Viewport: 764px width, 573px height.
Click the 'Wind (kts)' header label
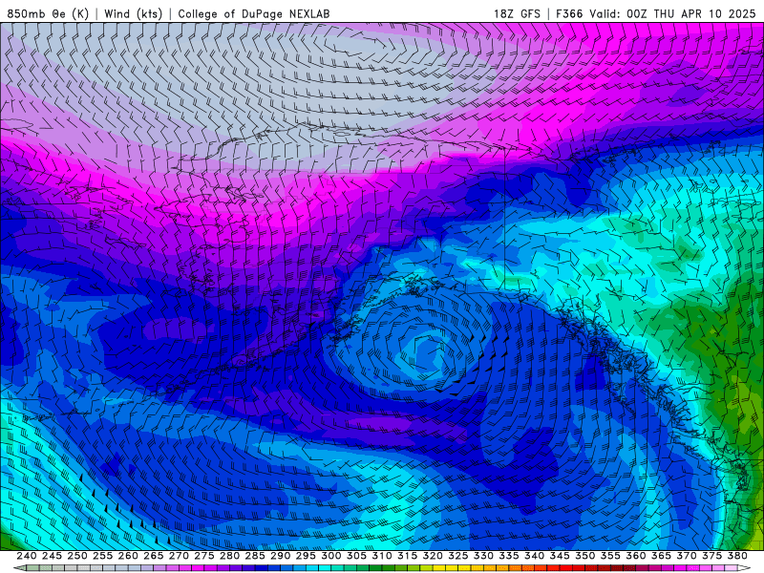point(133,13)
